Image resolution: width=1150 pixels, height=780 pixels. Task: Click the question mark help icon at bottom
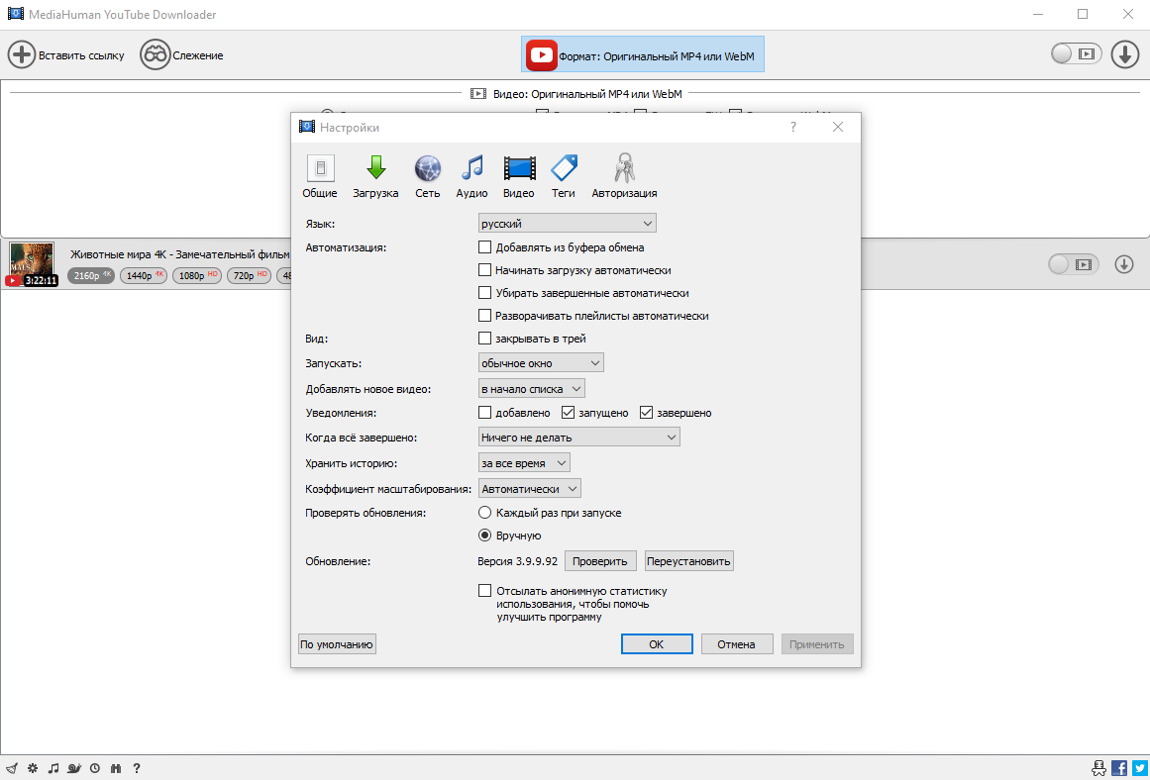tap(137, 768)
